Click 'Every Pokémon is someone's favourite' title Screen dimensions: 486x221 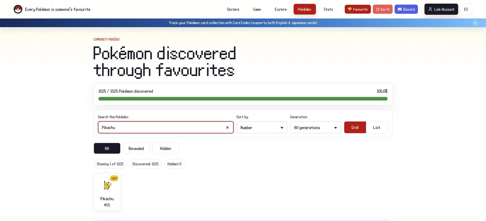coord(58,9)
